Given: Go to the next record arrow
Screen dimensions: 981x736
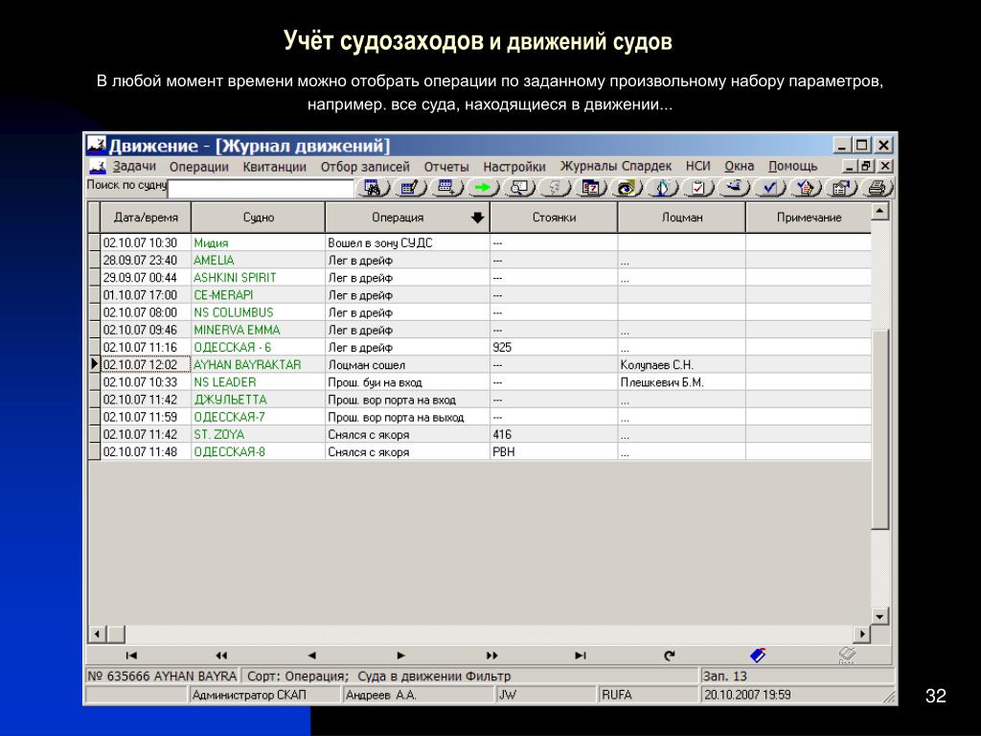Looking at the screenshot, I should pos(401,655).
